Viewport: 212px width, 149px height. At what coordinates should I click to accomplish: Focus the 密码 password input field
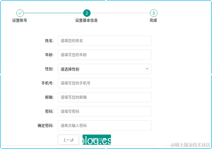coord(104,111)
